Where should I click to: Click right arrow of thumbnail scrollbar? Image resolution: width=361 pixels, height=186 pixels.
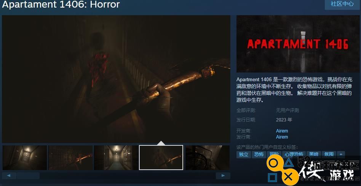click(223, 176)
